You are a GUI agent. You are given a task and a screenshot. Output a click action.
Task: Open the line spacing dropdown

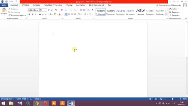click(80, 14)
